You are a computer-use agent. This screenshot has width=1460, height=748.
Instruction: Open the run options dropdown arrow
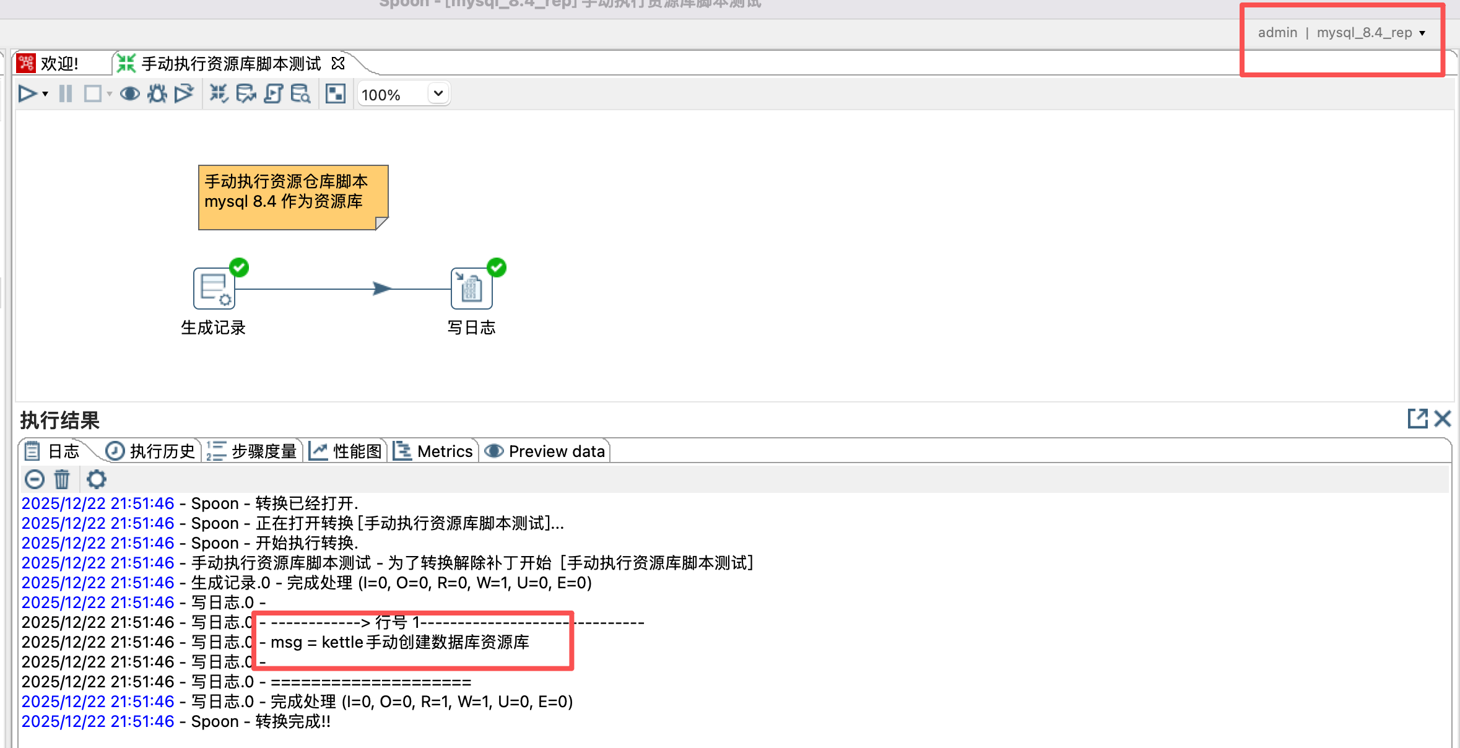tap(45, 94)
